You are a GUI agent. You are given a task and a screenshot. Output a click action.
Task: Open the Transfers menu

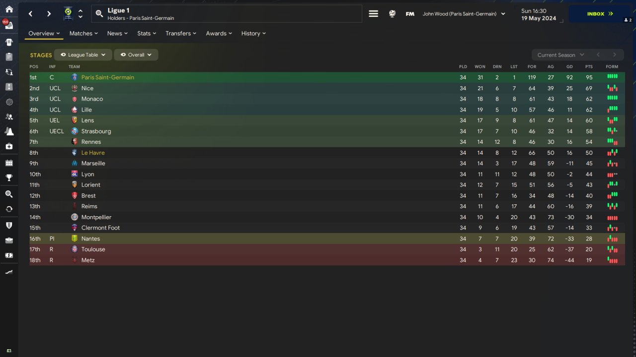click(x=181, y=33)
